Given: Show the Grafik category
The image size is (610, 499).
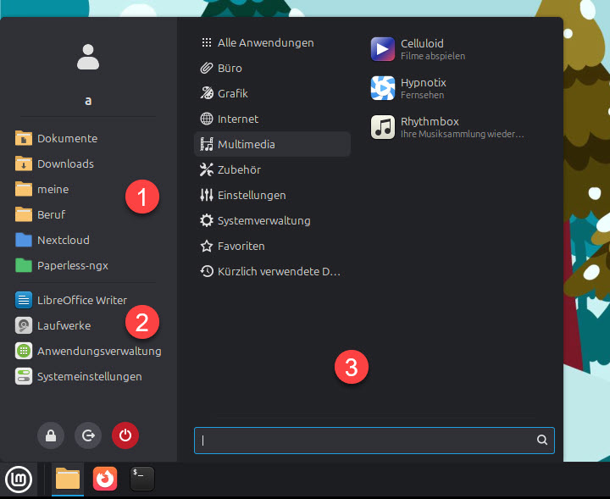Looking at the screenshot, I should [232, 93].
